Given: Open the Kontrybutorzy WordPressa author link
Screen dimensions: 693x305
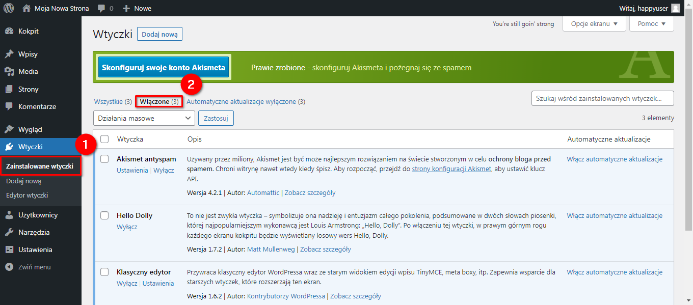Looking at the screenshot, I should click(286, 296).
